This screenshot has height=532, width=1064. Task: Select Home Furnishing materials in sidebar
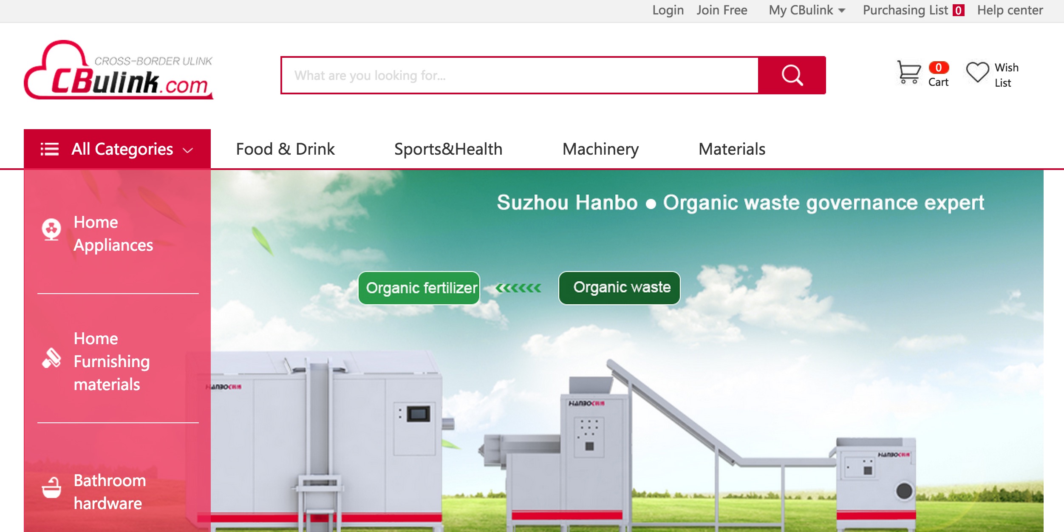tap(112, 362)
